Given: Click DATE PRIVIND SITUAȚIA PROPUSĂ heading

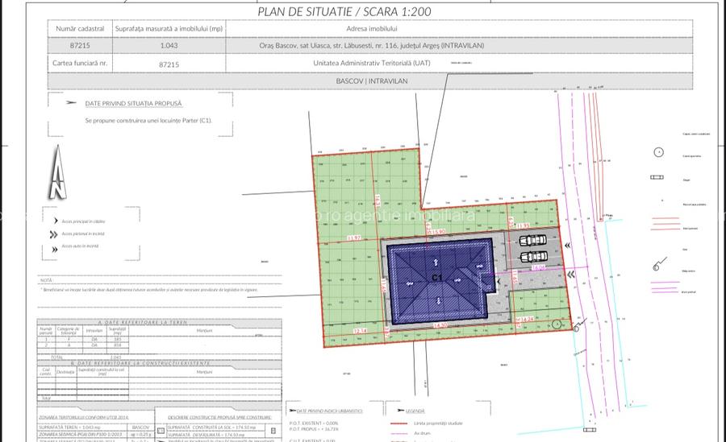Looking at the screenshot, I should click(x=133, y=104).
